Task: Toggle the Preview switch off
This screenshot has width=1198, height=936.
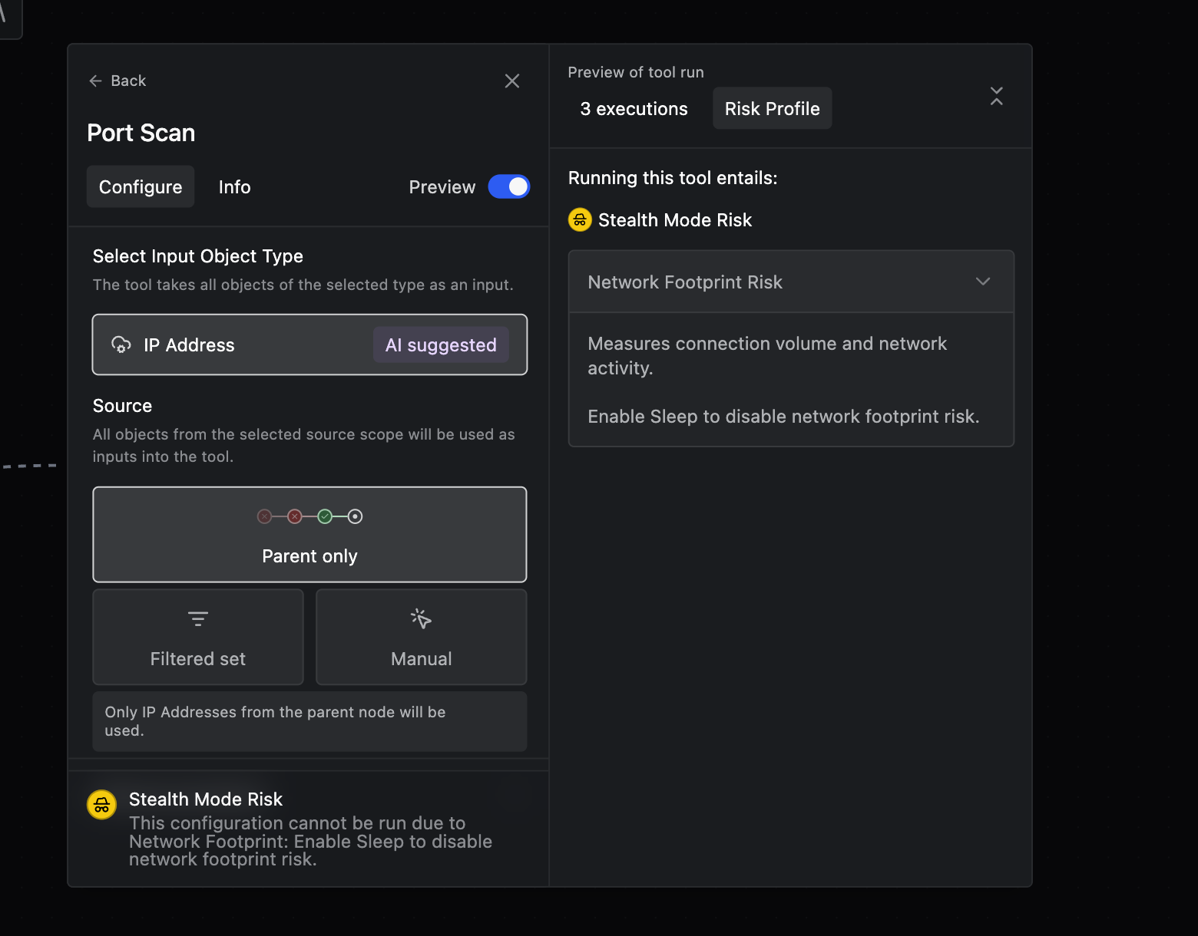Action: (508, 187)
